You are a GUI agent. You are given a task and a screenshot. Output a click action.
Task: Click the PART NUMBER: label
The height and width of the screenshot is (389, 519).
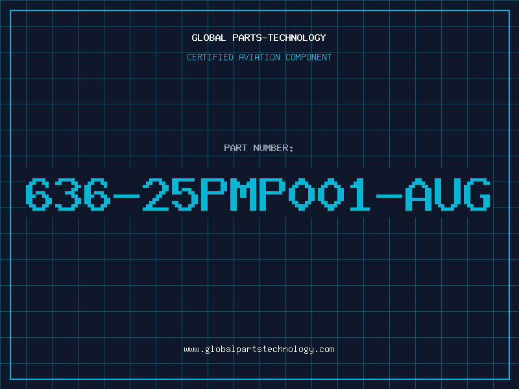click(x=259, y=148)
